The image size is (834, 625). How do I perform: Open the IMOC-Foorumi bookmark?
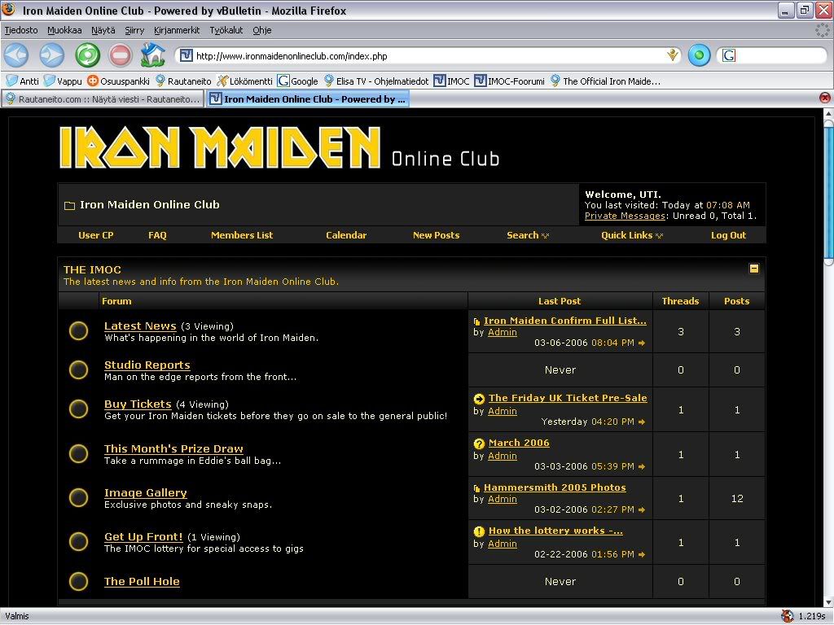pyautogui.click(x=510, y=81)
